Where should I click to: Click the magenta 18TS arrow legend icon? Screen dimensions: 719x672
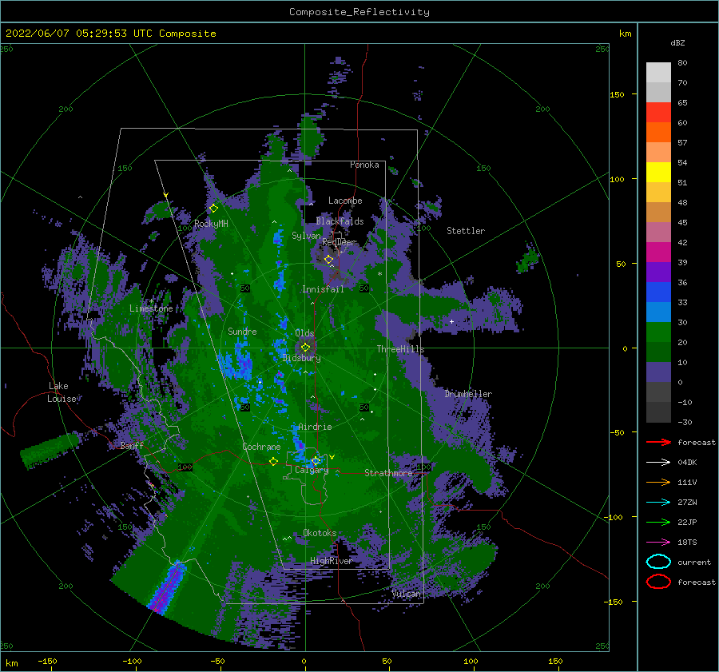pyautogui.click(x=658, y=543)
